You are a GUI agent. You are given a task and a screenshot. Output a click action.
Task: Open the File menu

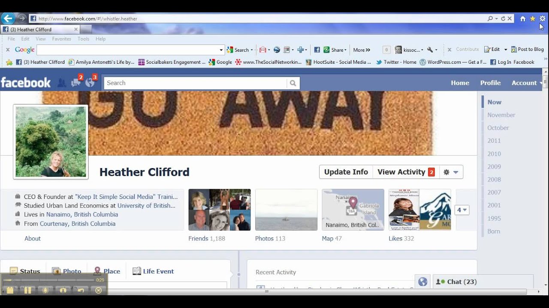[11, 39]
